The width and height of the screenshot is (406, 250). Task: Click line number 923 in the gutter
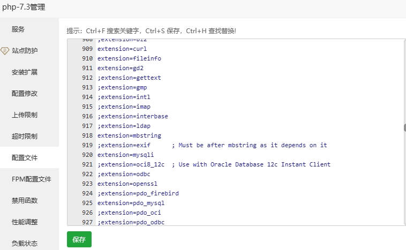coord(87,184)
